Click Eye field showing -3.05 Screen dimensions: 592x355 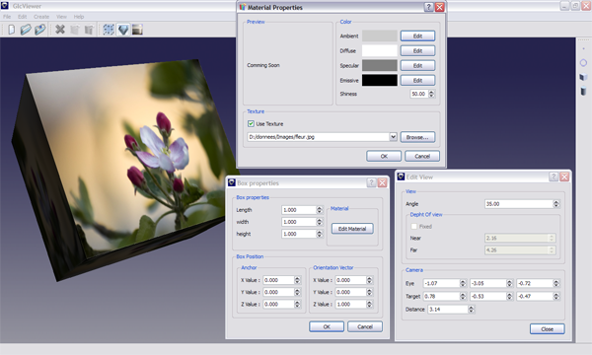pos(488,283)
